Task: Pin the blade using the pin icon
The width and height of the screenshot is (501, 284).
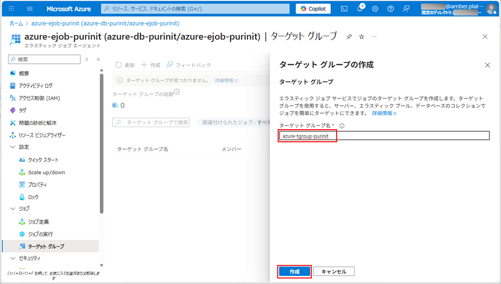Action: [x=349, y=36]
